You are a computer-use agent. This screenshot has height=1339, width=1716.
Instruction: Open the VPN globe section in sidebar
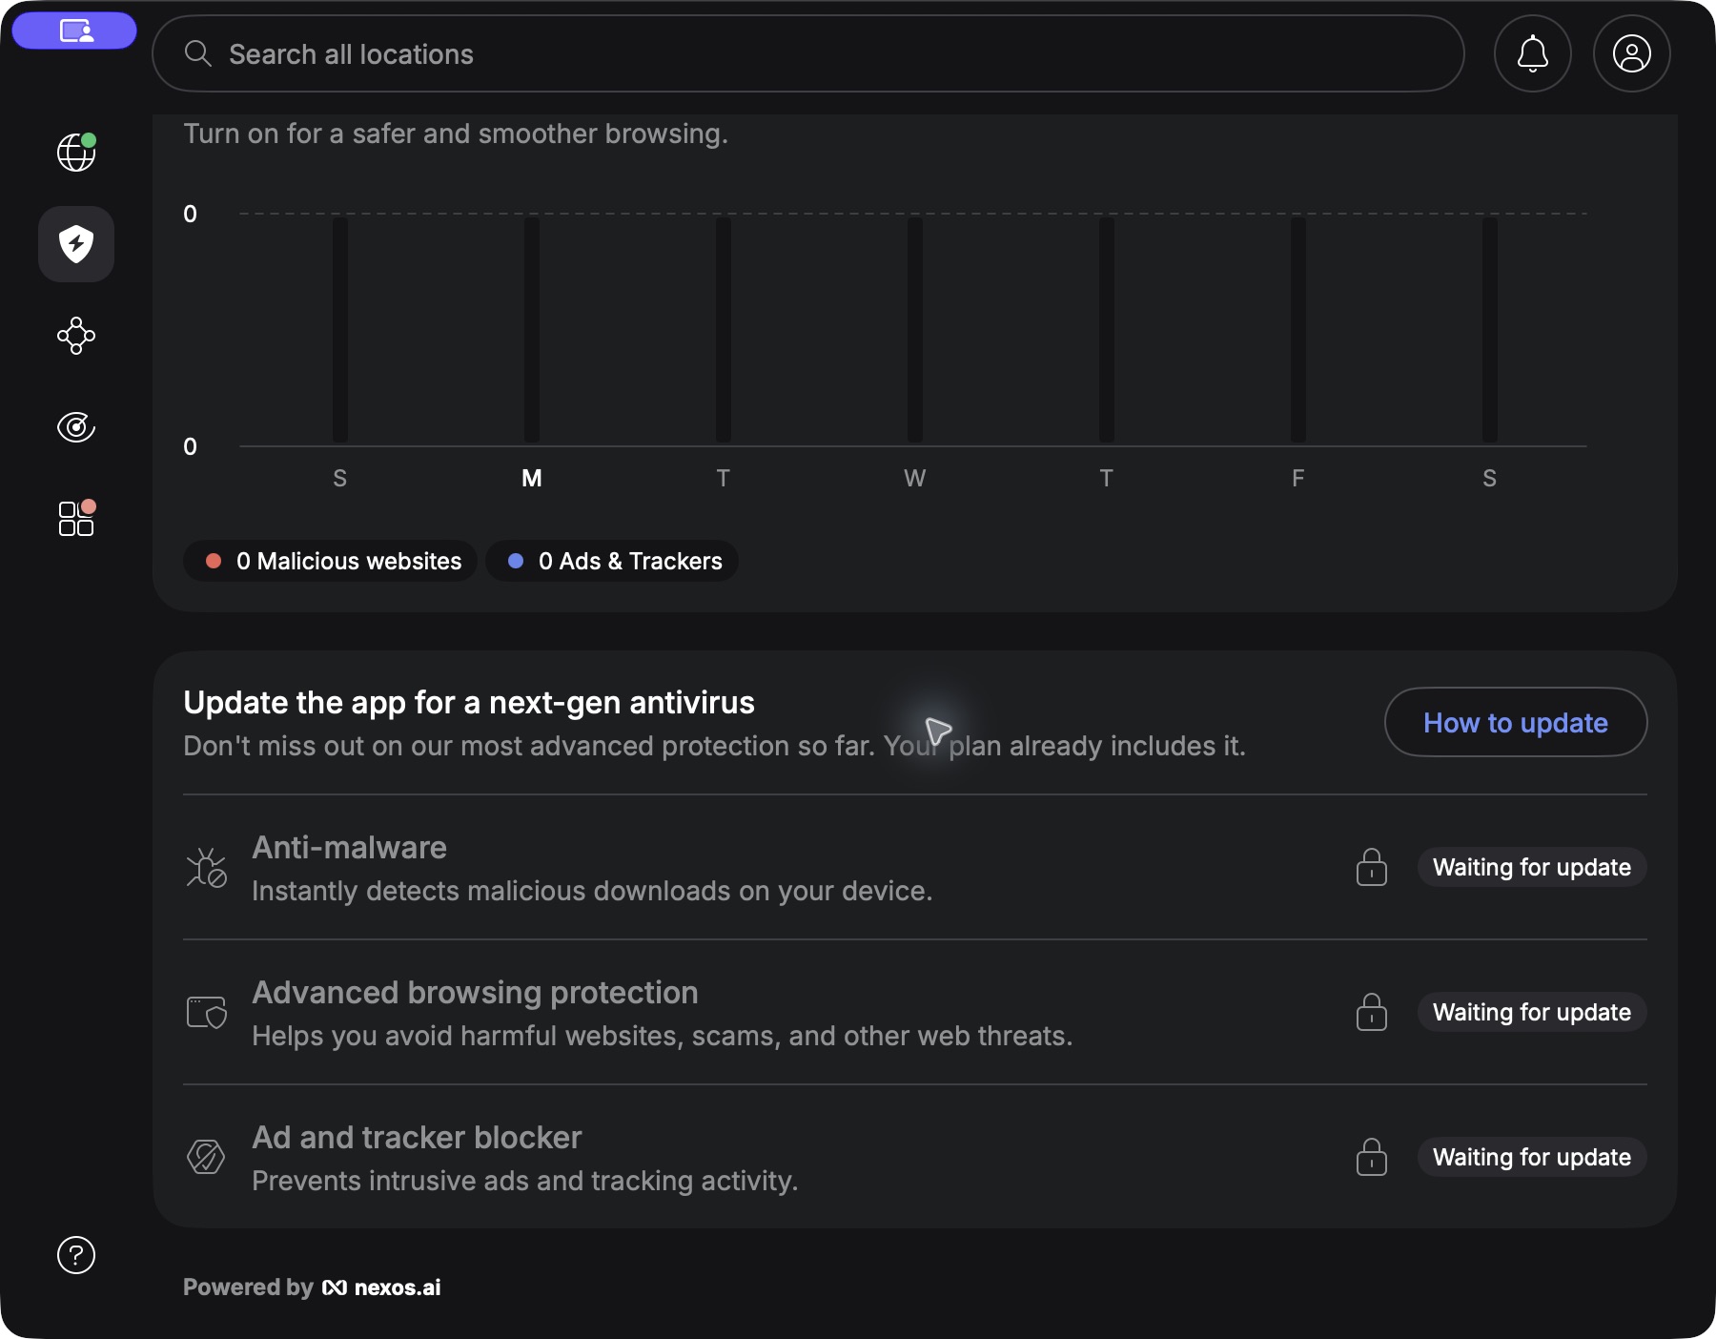pyautogui.click(x=76, y=153)
